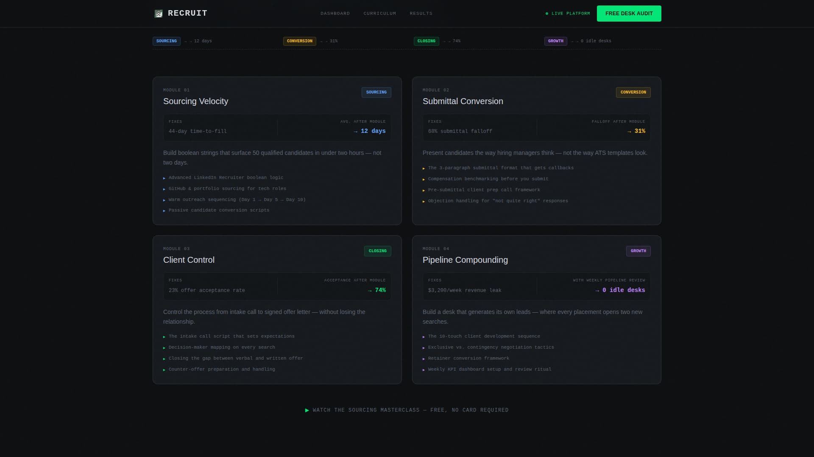Open the CURRICULUM navigation item
This screenshot has height=457, width=814.
pos(379,13)
